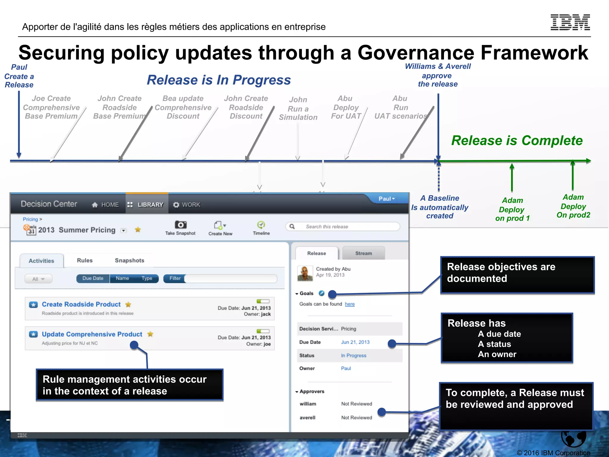Open the All filter dropdown

click(38, 279)
